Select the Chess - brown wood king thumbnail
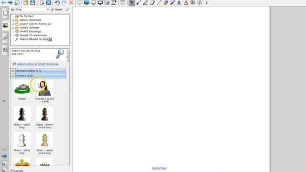The image size is (306, 172). tap(44, 114)
